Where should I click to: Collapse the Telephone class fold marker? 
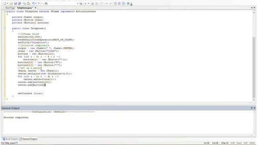tap(5, 11)
